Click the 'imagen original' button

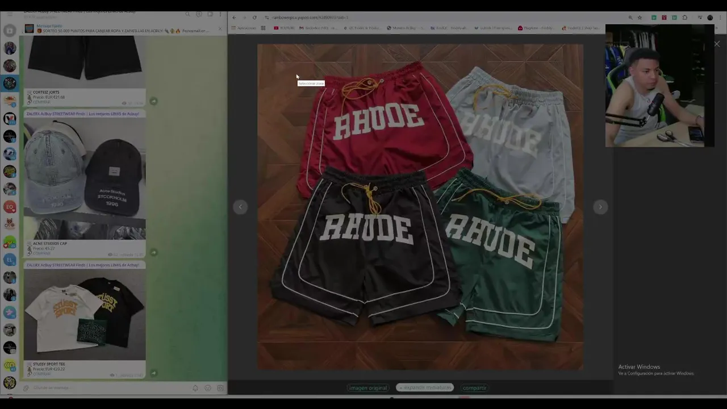click(367, 388)
